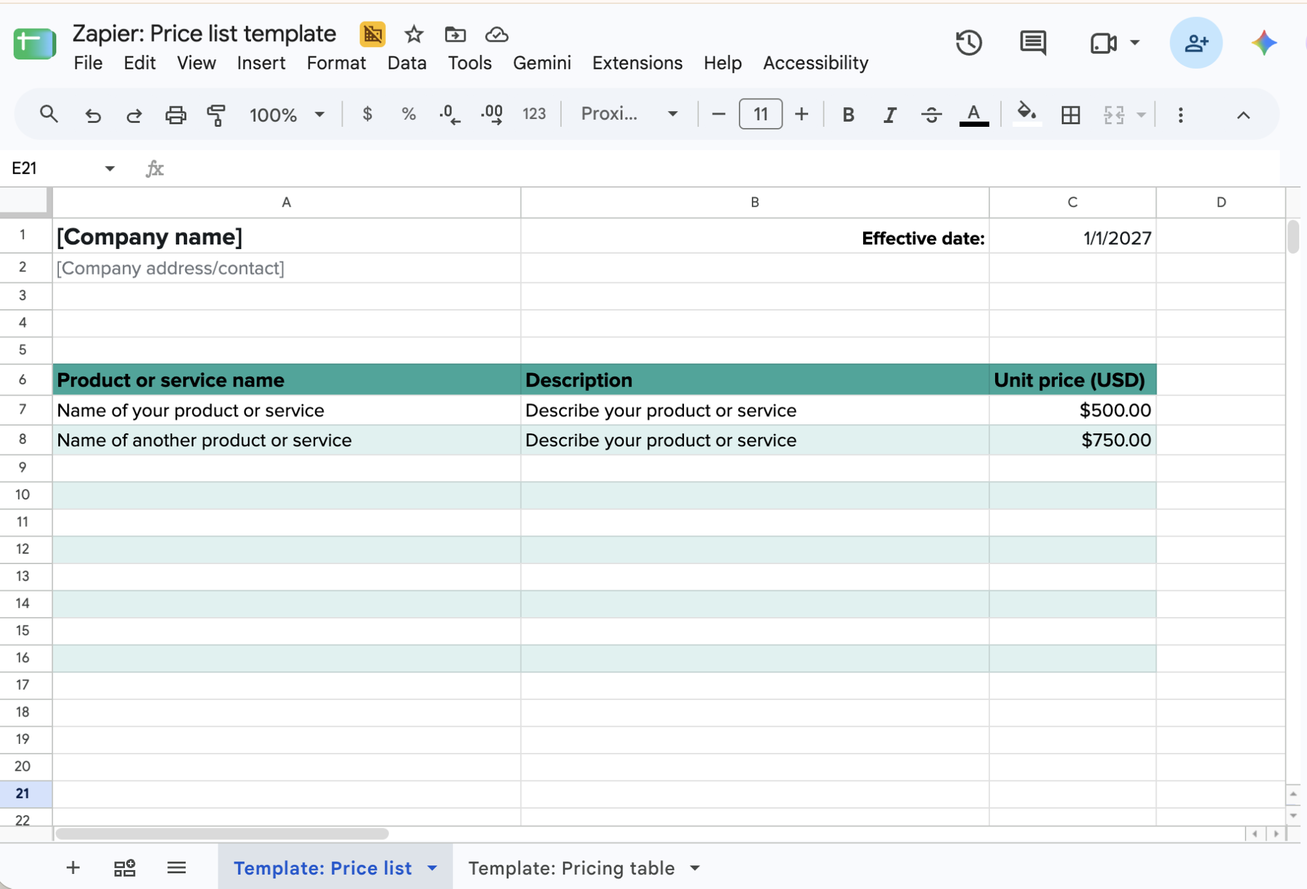Open the View menu

coord(196,63)
